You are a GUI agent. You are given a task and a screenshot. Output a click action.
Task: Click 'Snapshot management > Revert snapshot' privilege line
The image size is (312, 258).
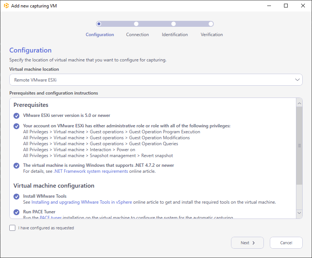click(98, 156)
